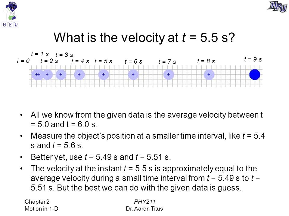
Task: Click the t = 0 time label
Action: [23, 61]
